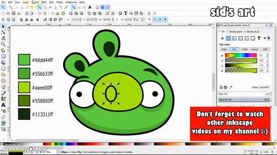The height and width of the screenshot is (155, 277).
Task: Step the X coordinate spinner
Action: [81, 19]
